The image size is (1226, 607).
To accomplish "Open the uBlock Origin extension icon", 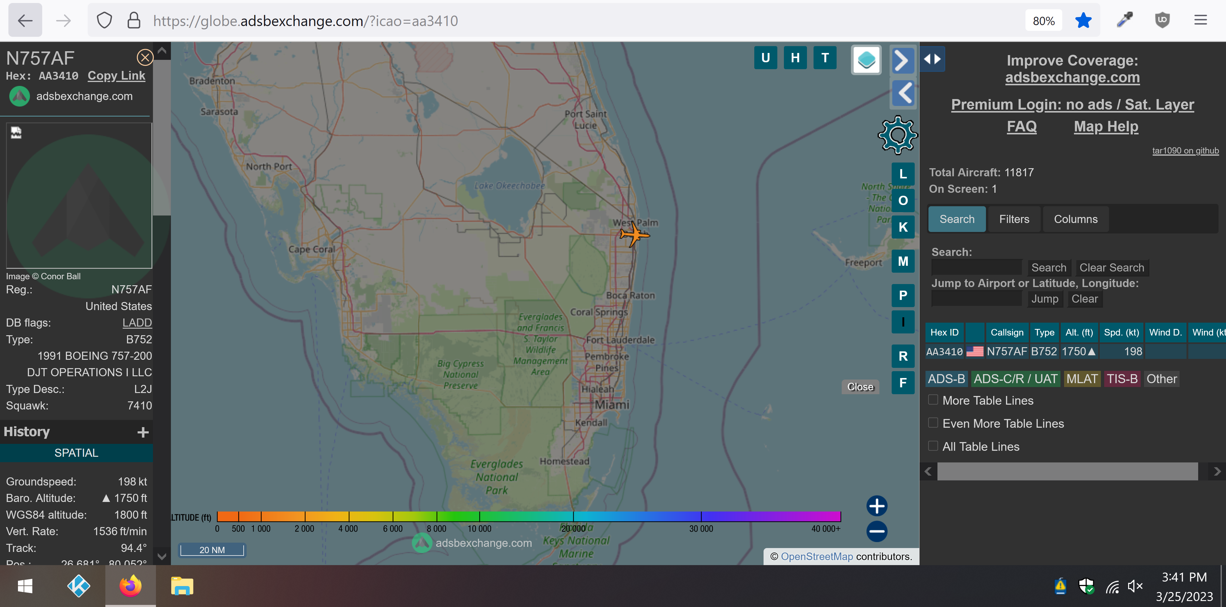I will [1162, 20].
